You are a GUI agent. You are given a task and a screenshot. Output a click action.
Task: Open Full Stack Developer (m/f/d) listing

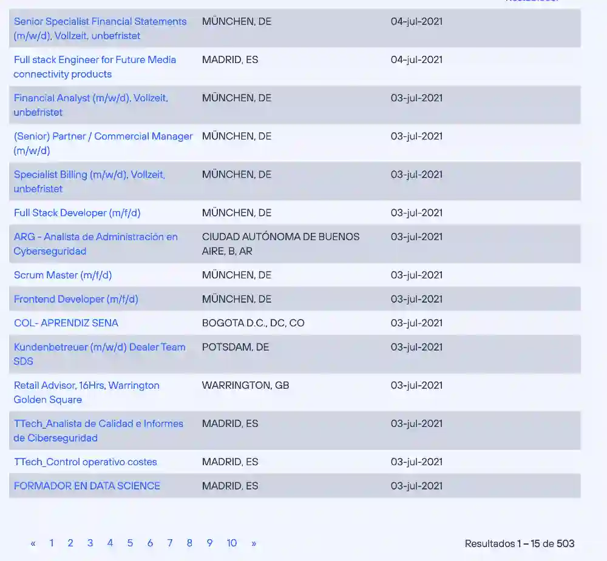tap(77, 213)
